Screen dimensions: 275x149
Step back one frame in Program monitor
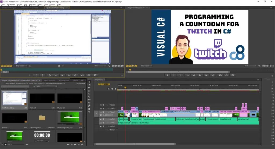(194, 75)
